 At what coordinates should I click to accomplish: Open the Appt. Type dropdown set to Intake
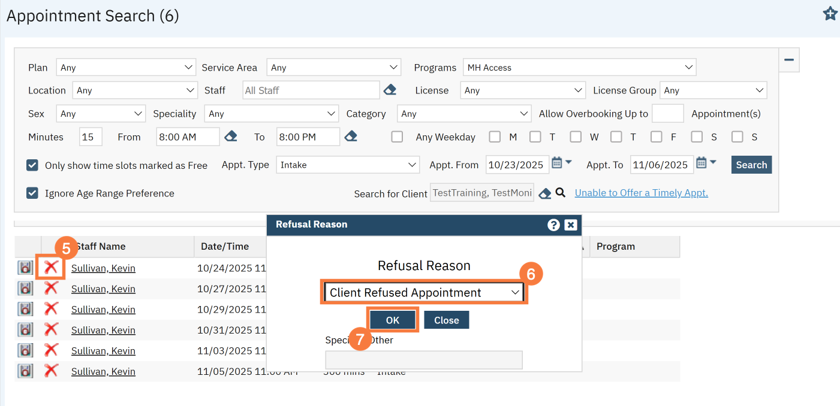(348, 165)
